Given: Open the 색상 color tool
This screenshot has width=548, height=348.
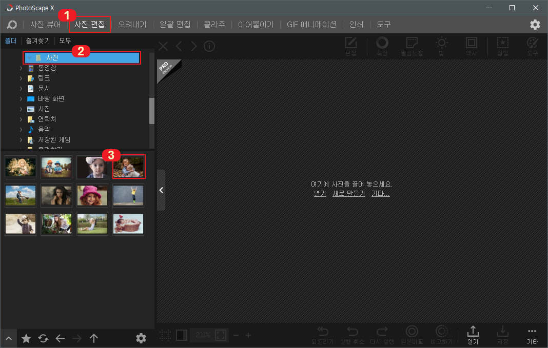Looking at the screenshot, I should pyautogui.click(x=382, y=47).
